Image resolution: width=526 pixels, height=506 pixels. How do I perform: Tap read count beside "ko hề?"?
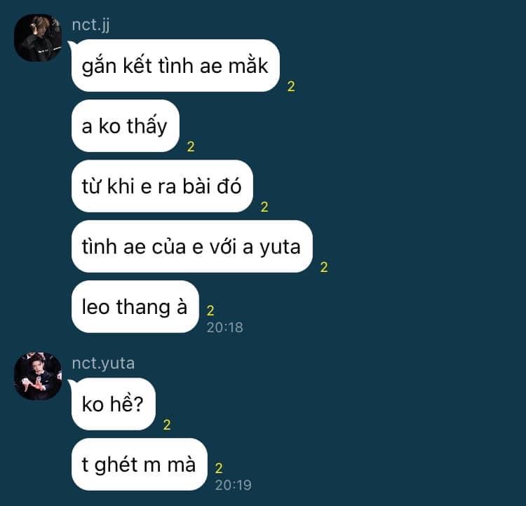tap(167, 425)
